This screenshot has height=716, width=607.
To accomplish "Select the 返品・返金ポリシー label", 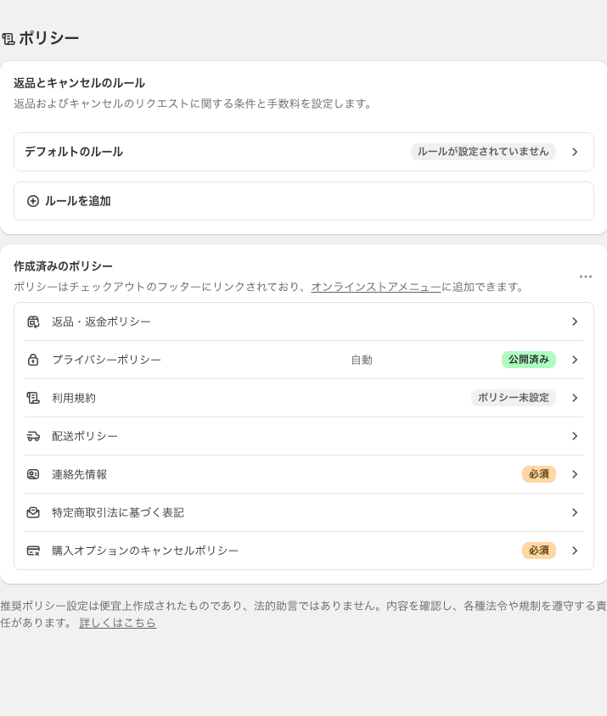I will [101, 322].
